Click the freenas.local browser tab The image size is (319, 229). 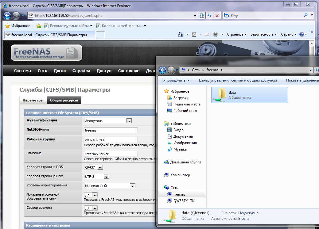pyautogui.click(x=50, y=35)
